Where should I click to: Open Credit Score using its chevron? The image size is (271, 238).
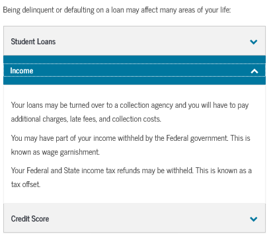click(254, 219)
